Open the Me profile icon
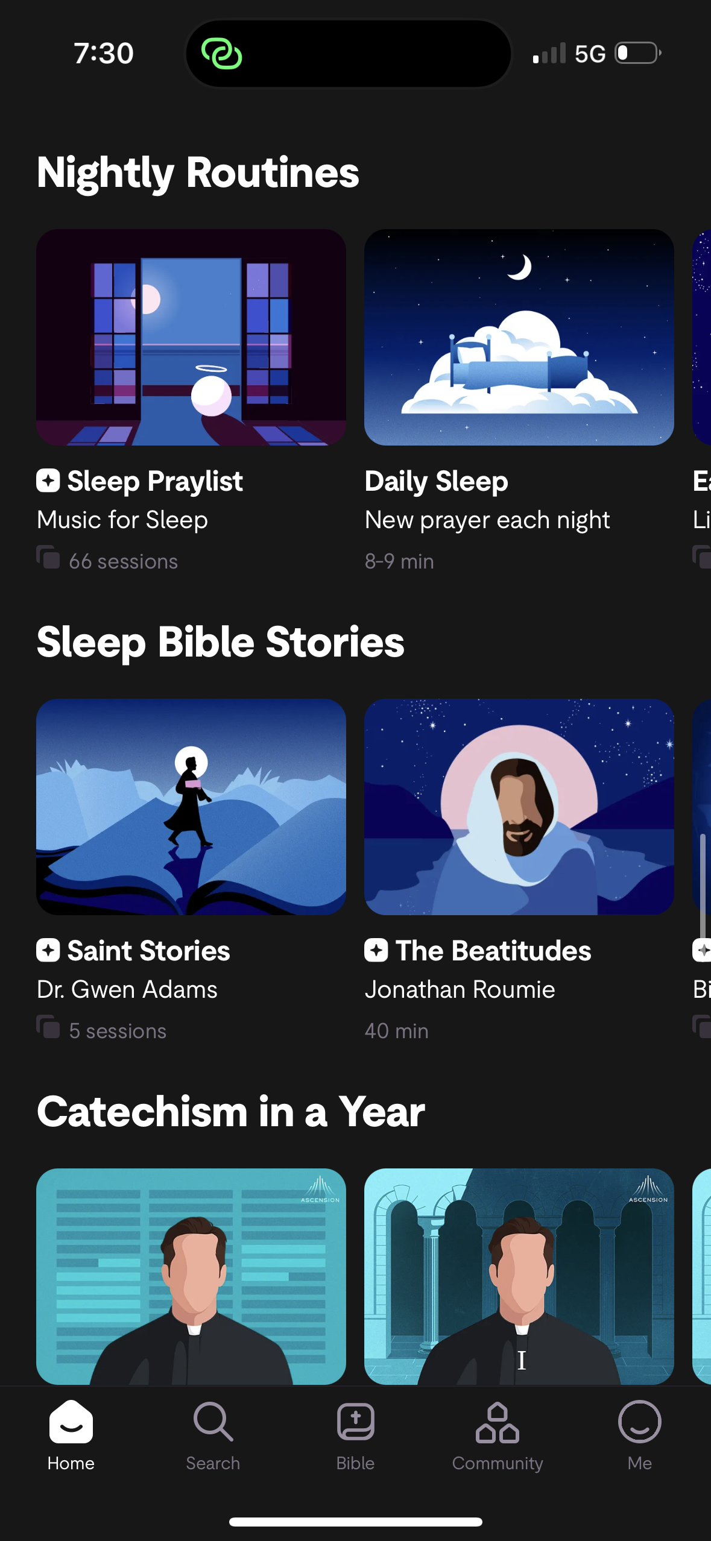The height and width of the screenshot is (1541, 711). pyautogui.click(x=639, y=1422)
